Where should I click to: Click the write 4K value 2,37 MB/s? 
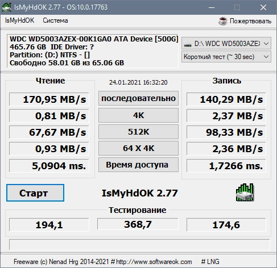click(x=226, y=115)
